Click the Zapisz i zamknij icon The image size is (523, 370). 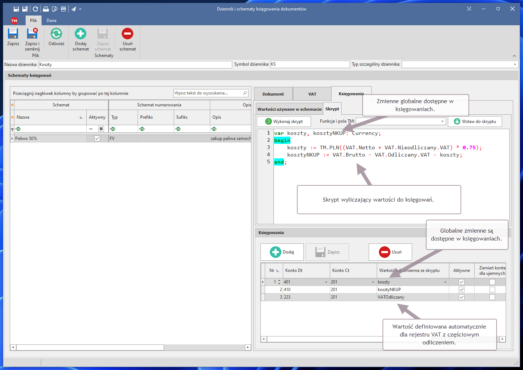coord(32,34)
